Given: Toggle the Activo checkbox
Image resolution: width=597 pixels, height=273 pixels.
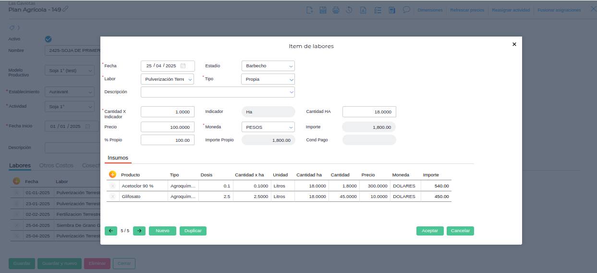Looking at the screenshot, I should point(48,39).
